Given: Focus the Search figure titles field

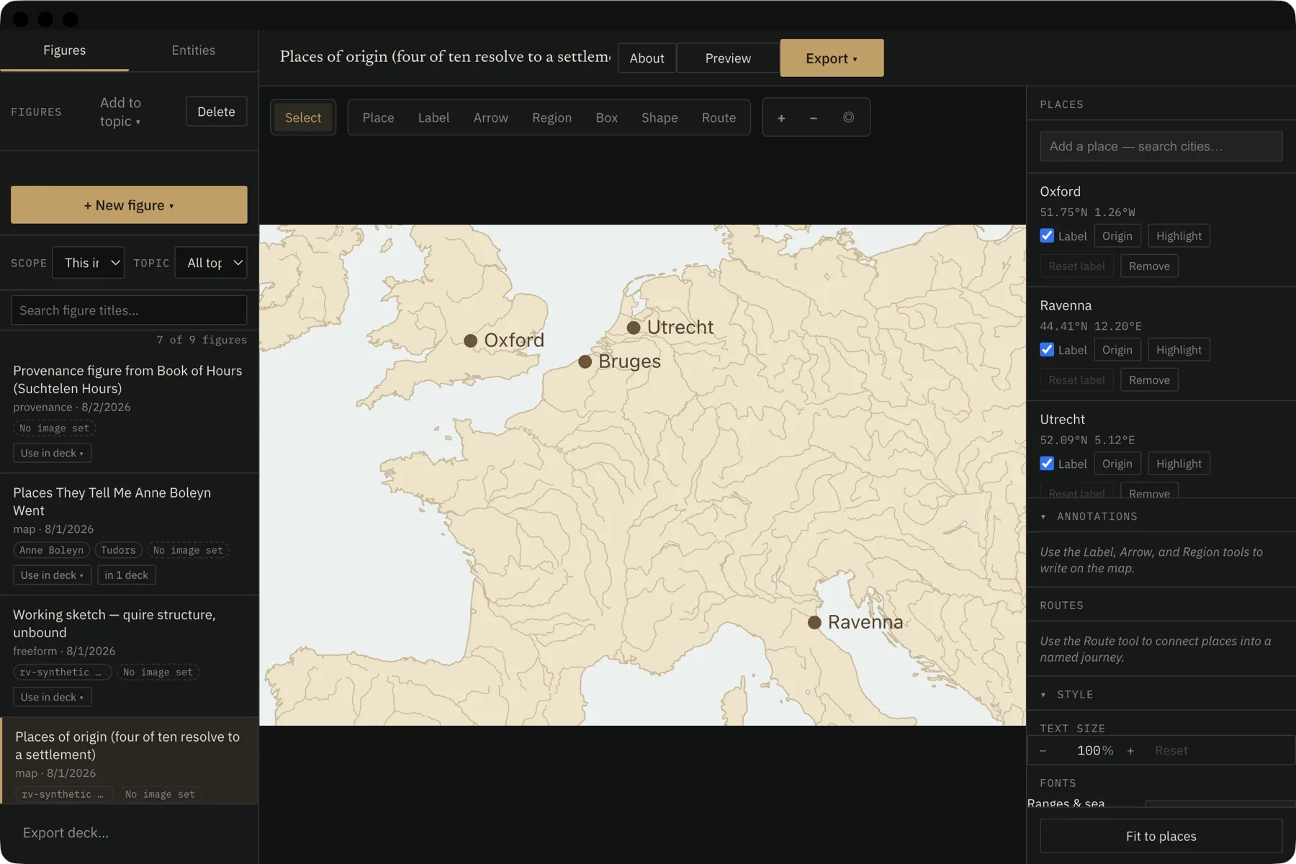Looking at the screenshot, I should (129, 310).
